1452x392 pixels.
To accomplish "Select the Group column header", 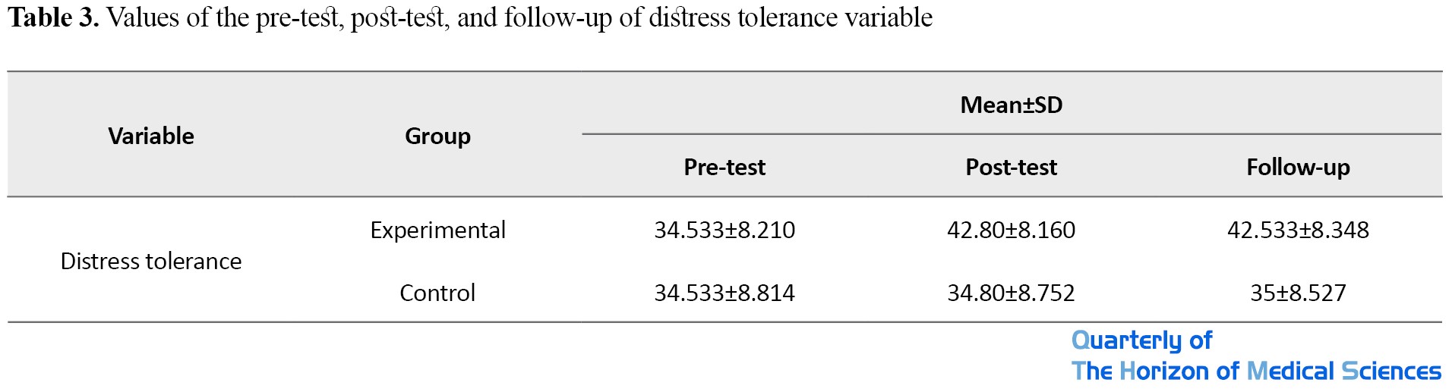I will (x=437, y=136).
